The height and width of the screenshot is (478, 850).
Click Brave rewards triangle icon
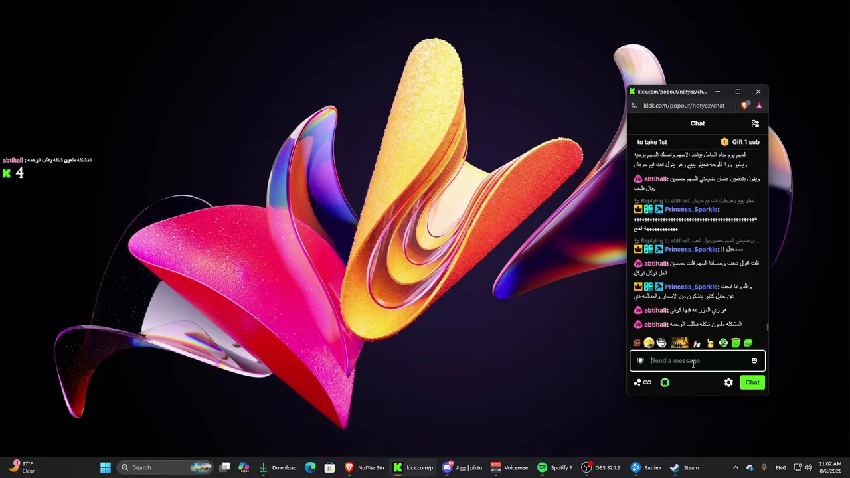[759, 106]
